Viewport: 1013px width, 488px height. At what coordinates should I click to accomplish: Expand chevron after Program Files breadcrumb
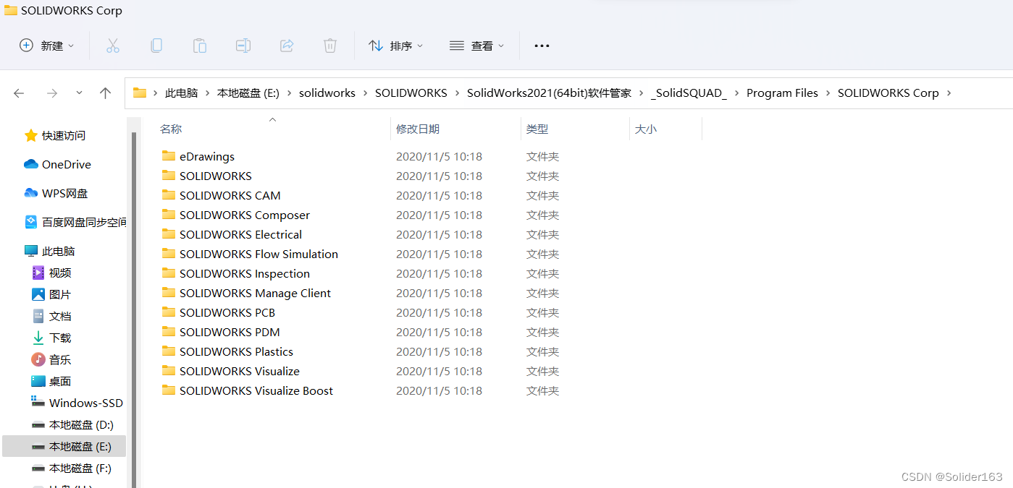(828, 93)
